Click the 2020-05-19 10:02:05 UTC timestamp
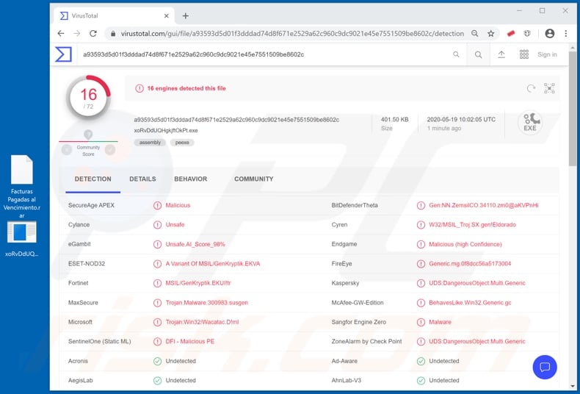The width and height of the screenshot is (580, 394). coord(461,120)
